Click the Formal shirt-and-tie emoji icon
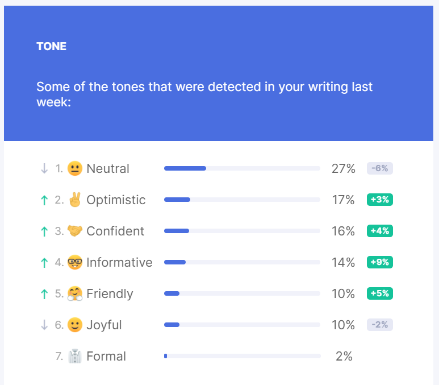This screenshot has height=385, width=439. [74, 356]
